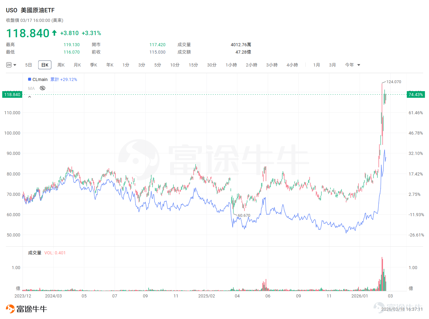Click the 24-hour session icon

(9, 65)
